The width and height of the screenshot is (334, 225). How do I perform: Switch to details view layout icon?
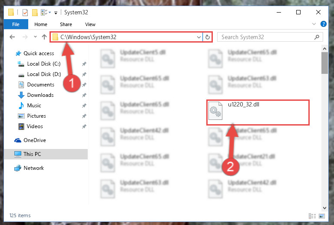(x=312, y=216)
